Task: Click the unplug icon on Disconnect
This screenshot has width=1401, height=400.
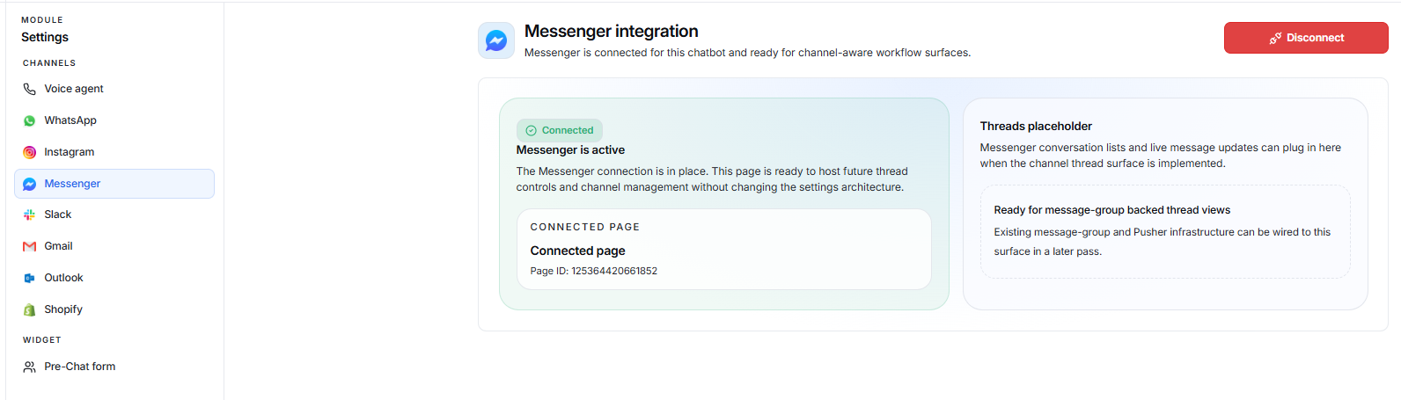Action: coord(1275,38)
